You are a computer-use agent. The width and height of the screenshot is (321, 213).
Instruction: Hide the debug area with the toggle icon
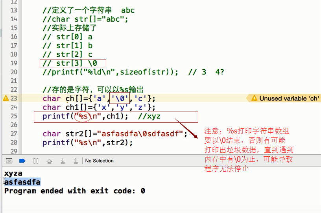coord(9,161)
